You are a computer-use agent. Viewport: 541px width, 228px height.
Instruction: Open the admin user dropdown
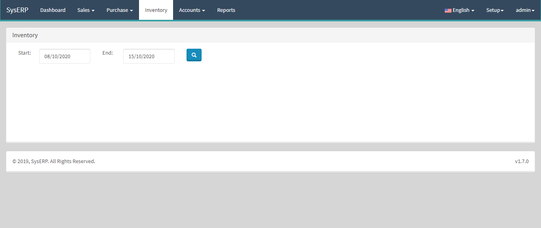(525, 10)
